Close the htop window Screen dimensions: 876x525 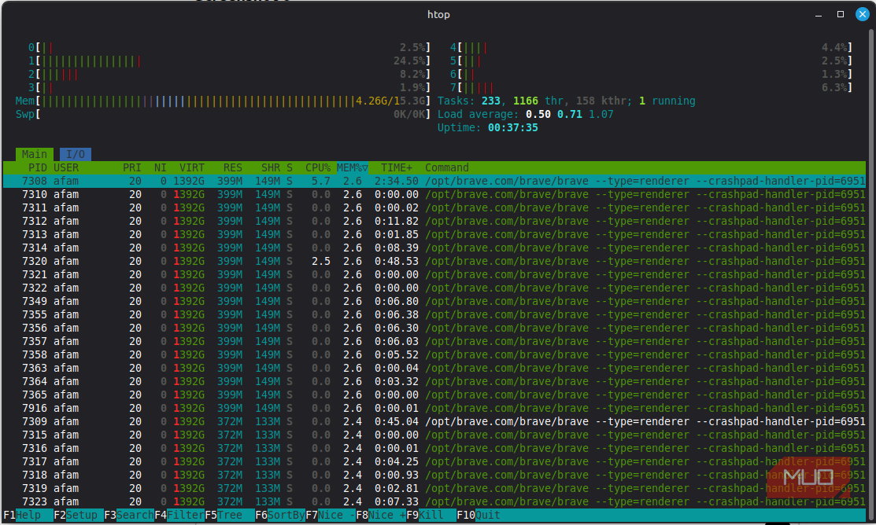click(862, 14)
